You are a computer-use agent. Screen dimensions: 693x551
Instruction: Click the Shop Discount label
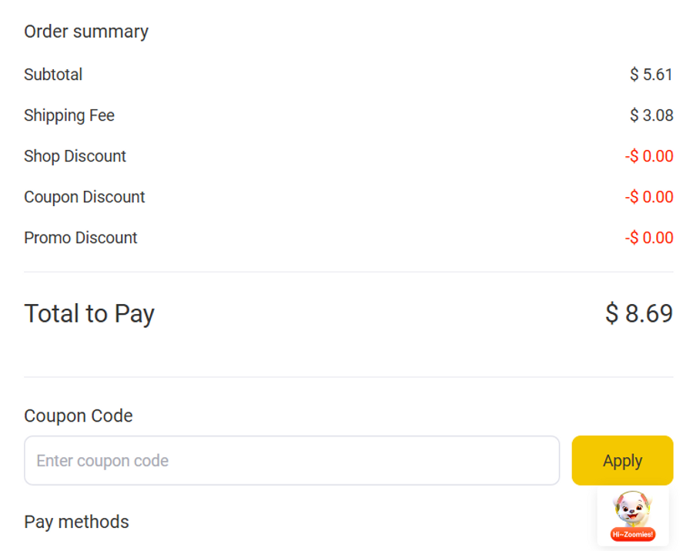(75, 156)
